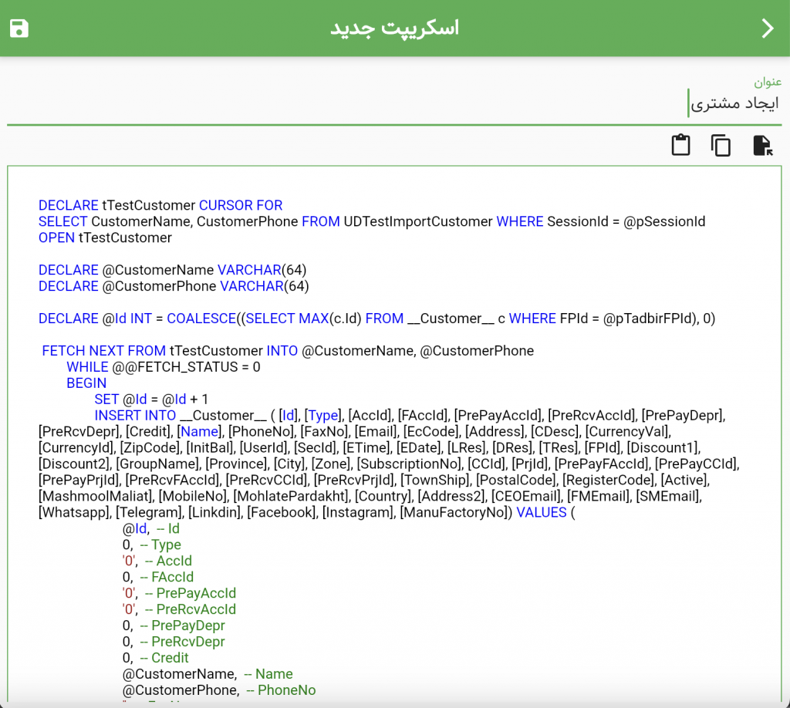
Task: Save the script with the floppy disk icon
Action: point(19,29)
